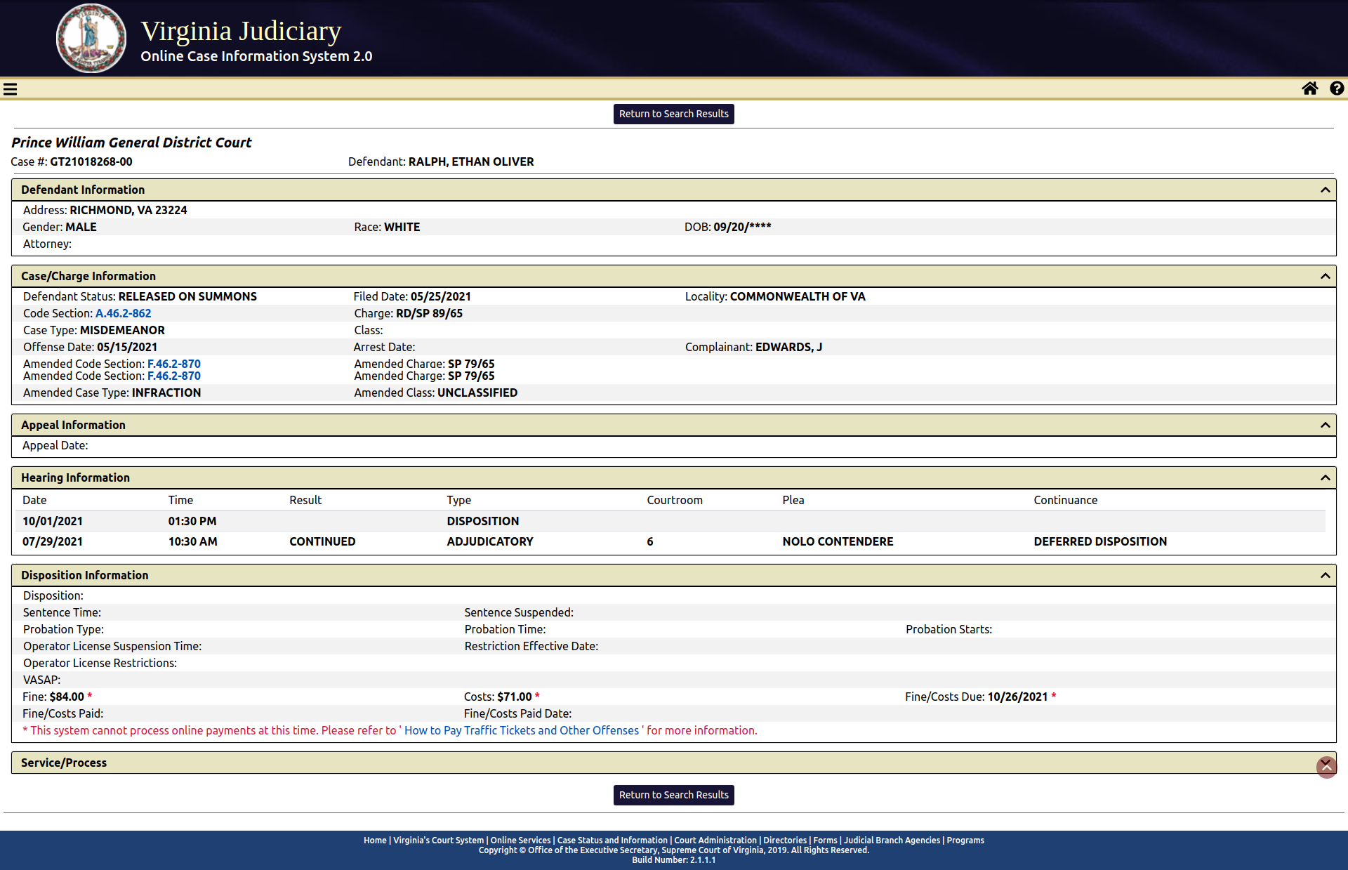Click the Virginia state seal logo

(91, 38)
